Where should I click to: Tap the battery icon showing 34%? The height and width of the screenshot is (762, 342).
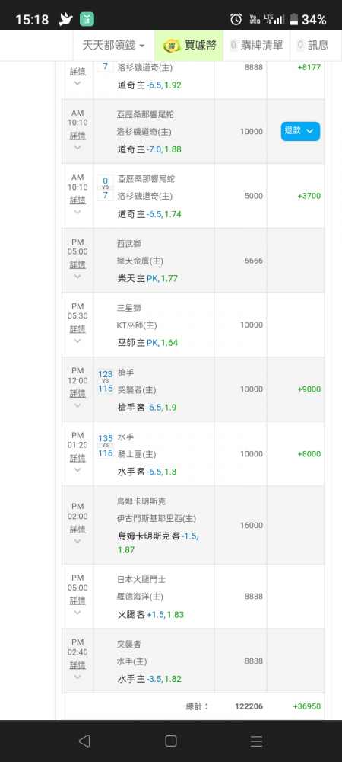[x=293, y=20]
